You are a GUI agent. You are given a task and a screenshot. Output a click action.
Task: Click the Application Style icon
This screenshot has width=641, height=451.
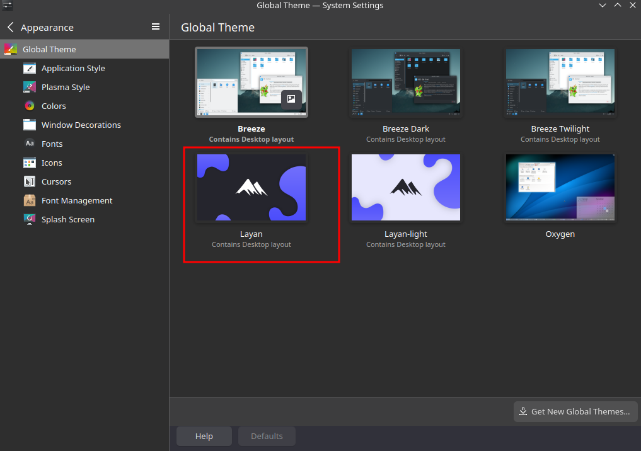[x=30, y=68]
